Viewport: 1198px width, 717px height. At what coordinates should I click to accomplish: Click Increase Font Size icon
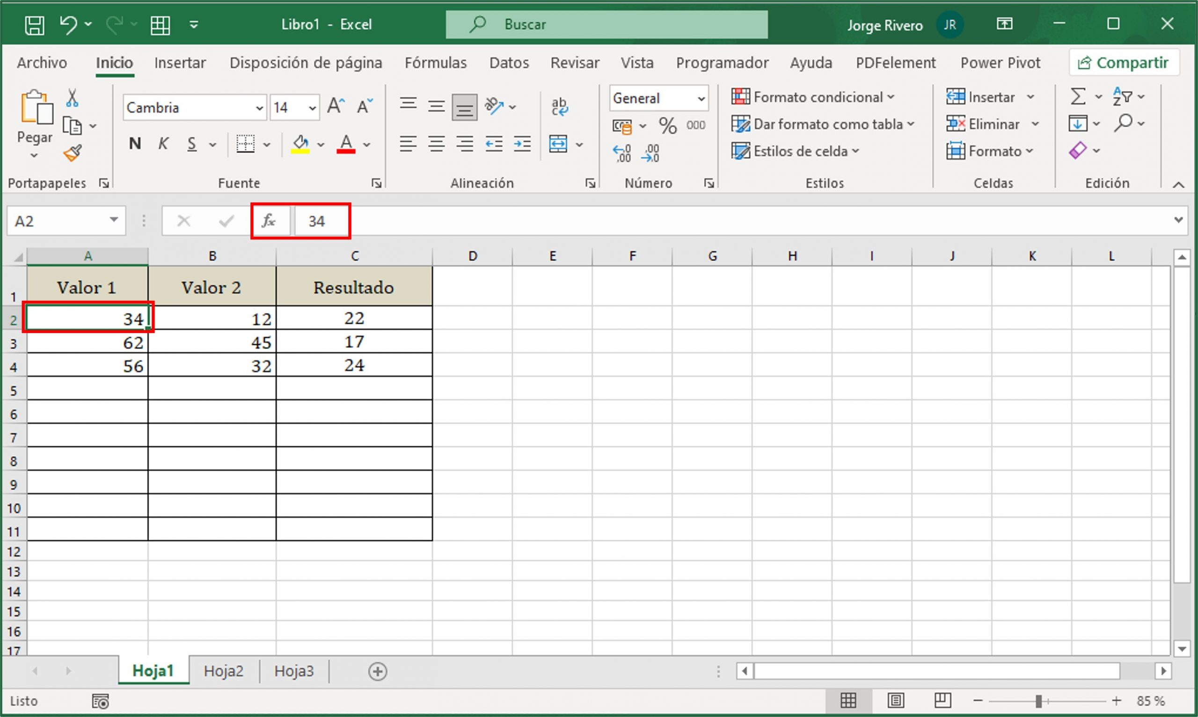pos(336,105)
